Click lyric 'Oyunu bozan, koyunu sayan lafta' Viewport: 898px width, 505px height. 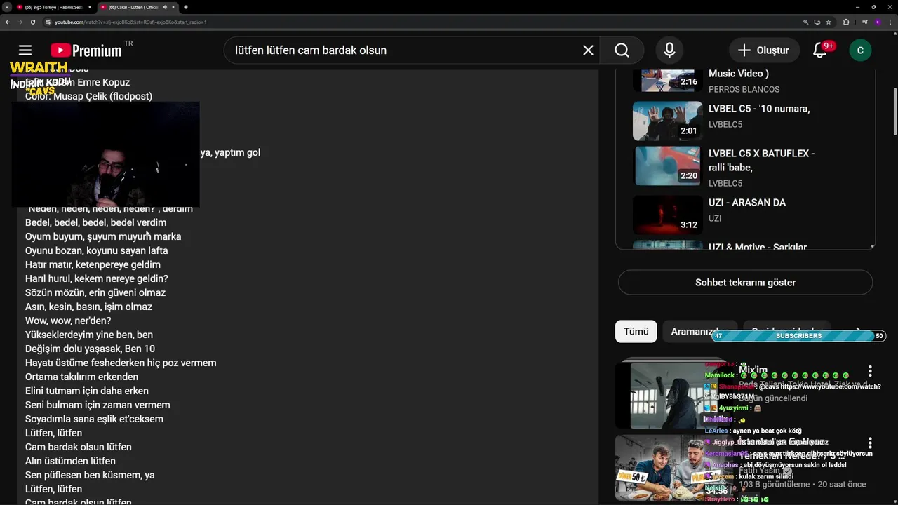coord(96,250)
